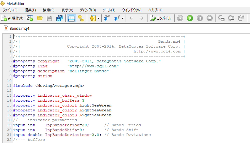Image resolution: width=250 pixels, height=143 pixels.
Task: Click the copyright string on line 6
Action: pyautogui.click(x=114, y=61)
